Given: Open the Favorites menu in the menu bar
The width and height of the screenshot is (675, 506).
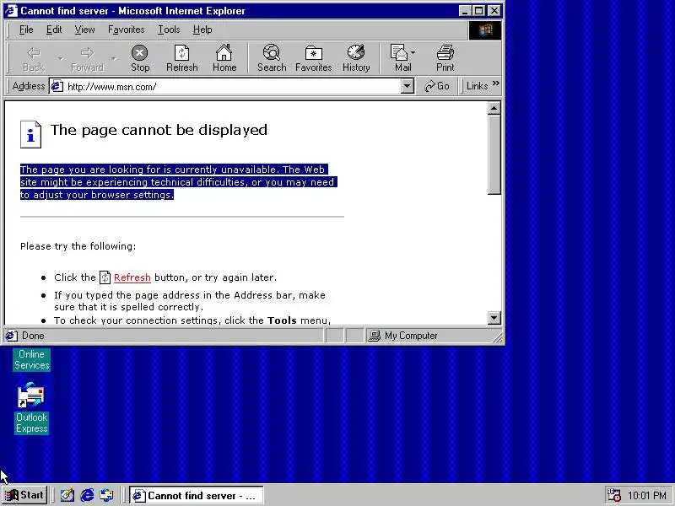Looking at the screenshot, I should 126,30.
